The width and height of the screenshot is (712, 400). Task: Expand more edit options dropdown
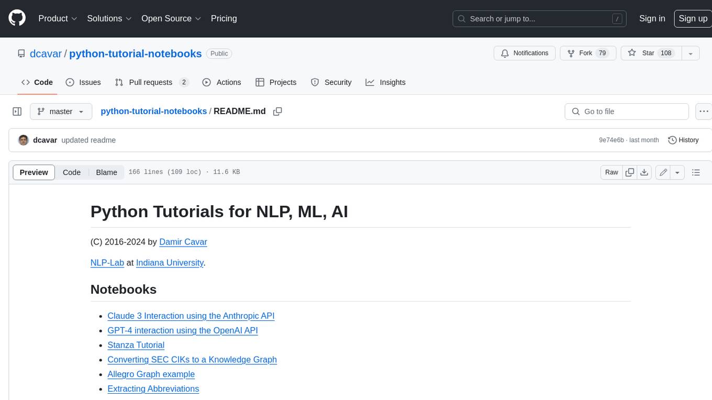click(x=677, y=172)
